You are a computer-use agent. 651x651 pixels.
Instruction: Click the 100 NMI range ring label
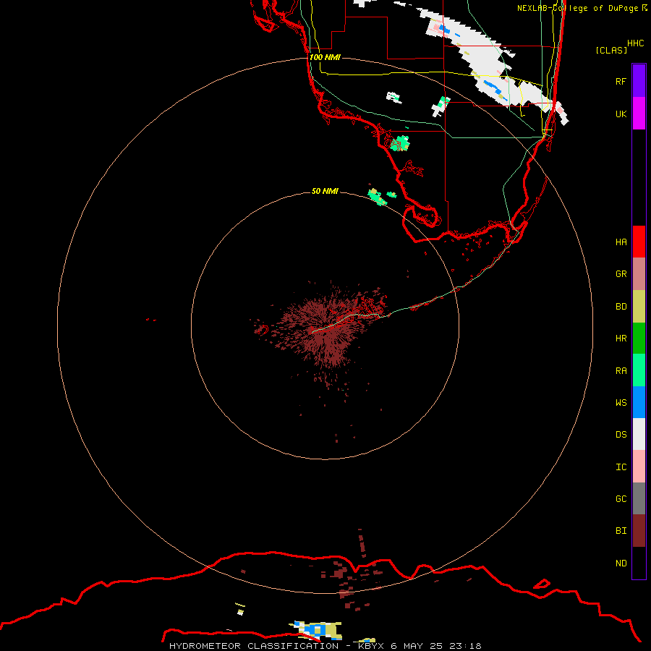(x=325, y=57)
